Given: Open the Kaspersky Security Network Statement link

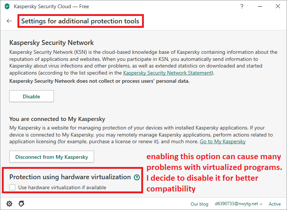Looking at the screenshot, I should click(x=168, y=73).
